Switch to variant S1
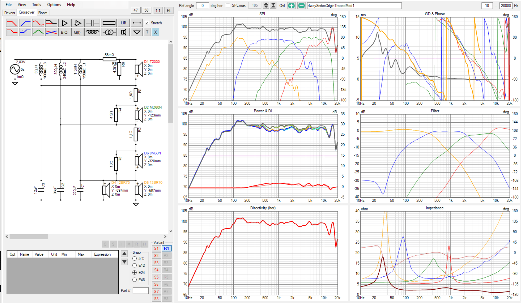The height and width of the screenshot is (303, 521). pos(156,248)
